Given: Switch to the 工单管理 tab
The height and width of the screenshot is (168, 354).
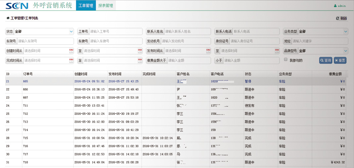Looking at the screenshot, I should tap(86, 6).
